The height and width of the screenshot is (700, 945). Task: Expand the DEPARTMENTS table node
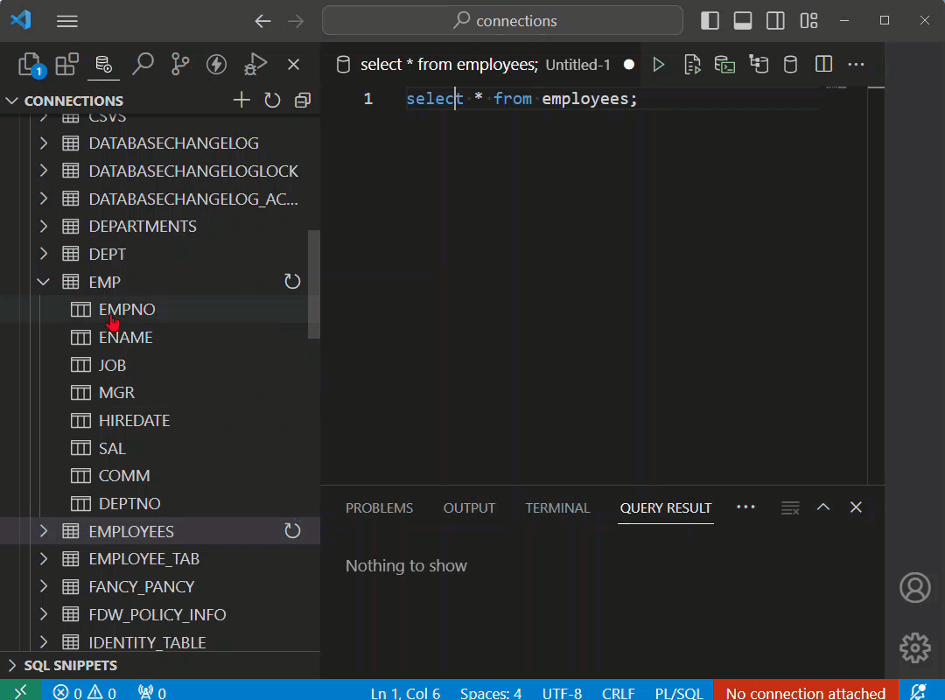(x=44, y=226)
